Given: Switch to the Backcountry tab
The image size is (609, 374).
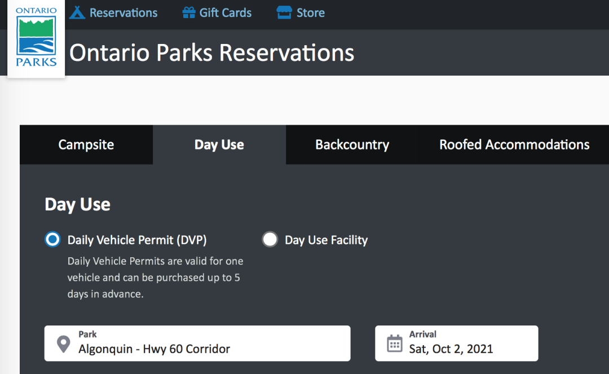Looking at the screenshot, I should point(352,144).
